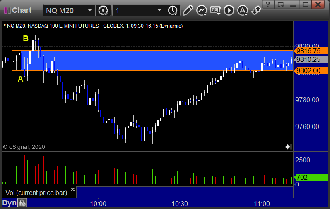Open the symbol settings gear icon
330x209 pixels.
coord(103,10)
